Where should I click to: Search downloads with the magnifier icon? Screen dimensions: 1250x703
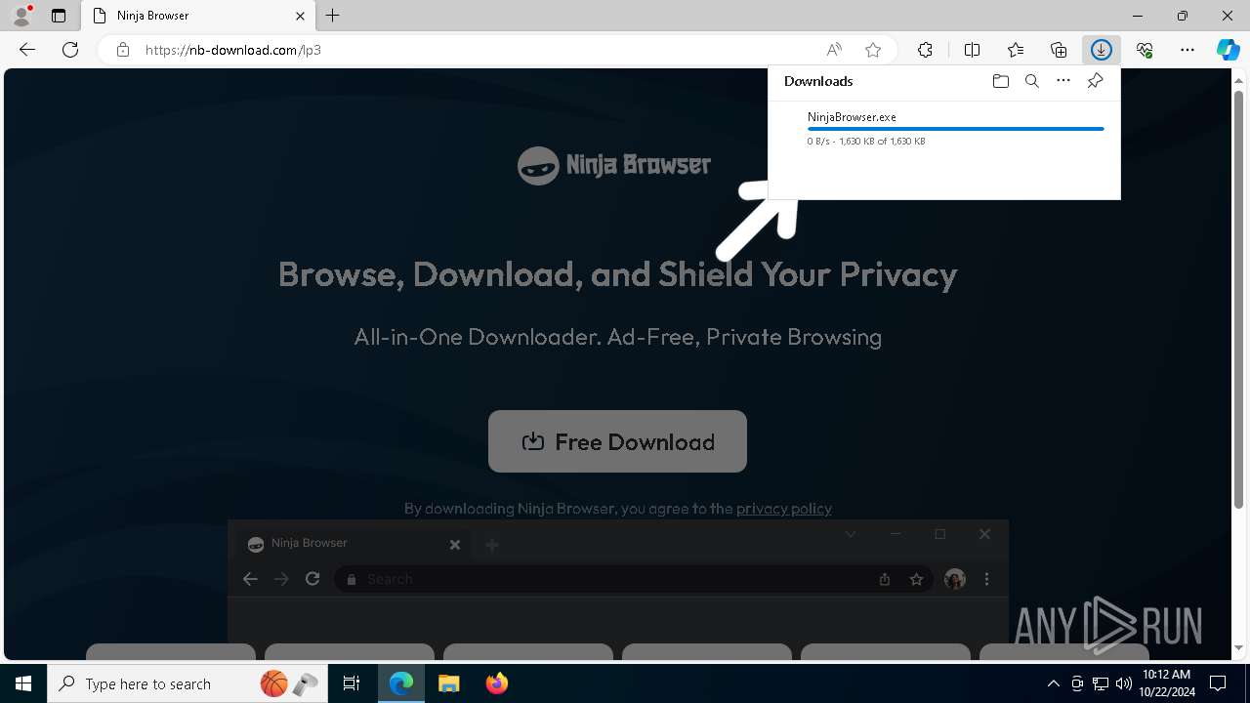click(1032, 81)
